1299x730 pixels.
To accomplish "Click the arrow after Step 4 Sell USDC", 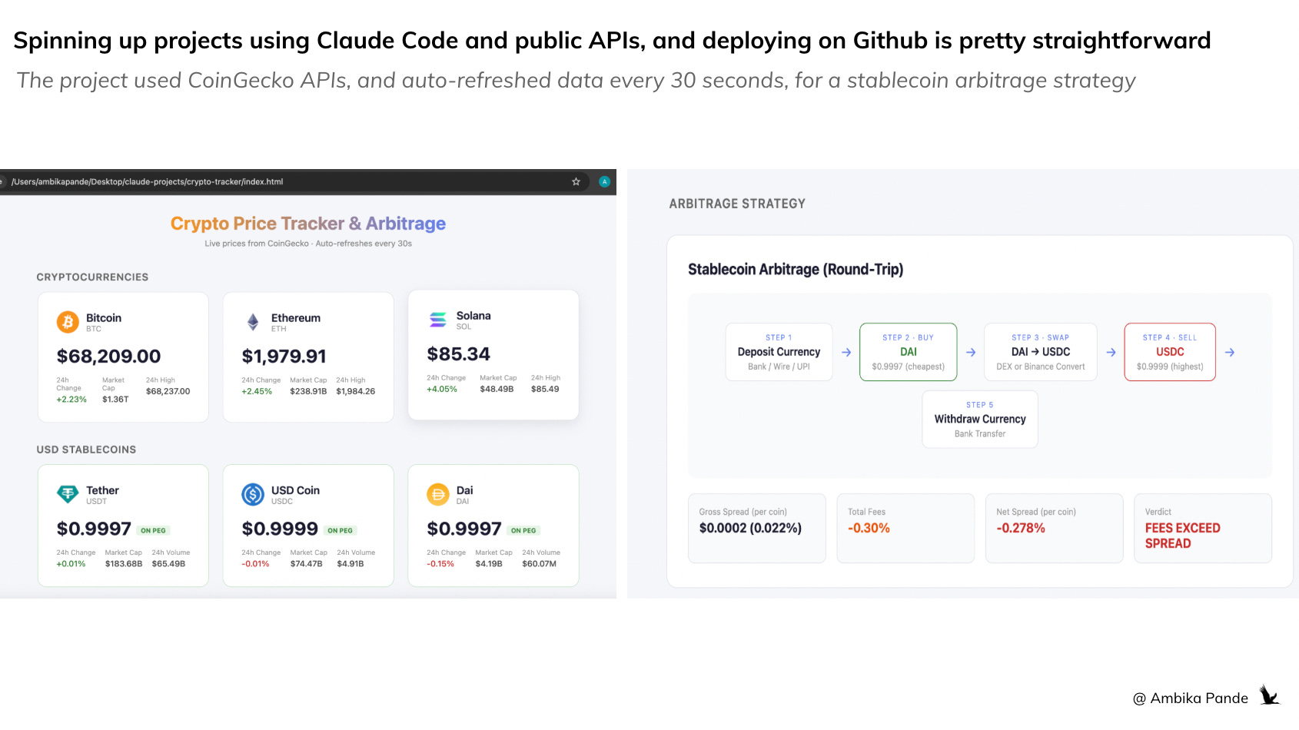I will coord(1230,352).
